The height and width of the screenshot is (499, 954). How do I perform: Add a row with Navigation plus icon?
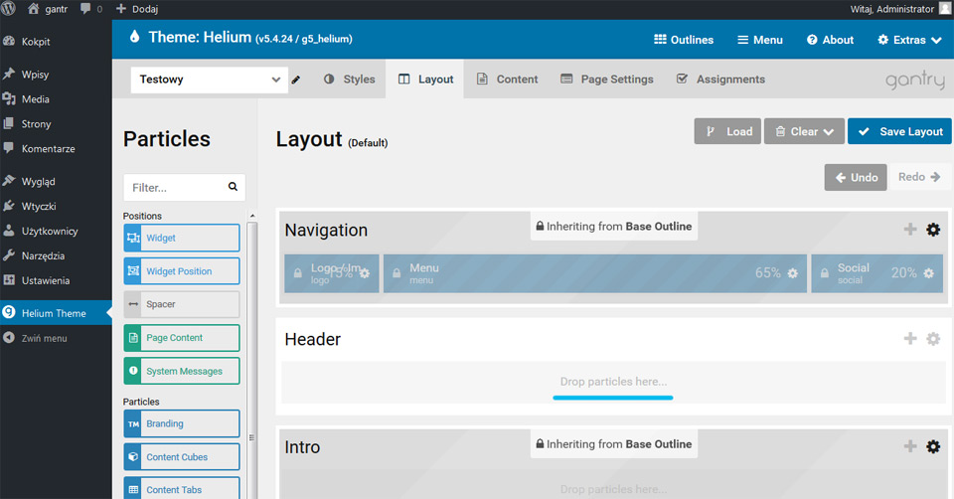pyautogui.click(x=910, y=230)
